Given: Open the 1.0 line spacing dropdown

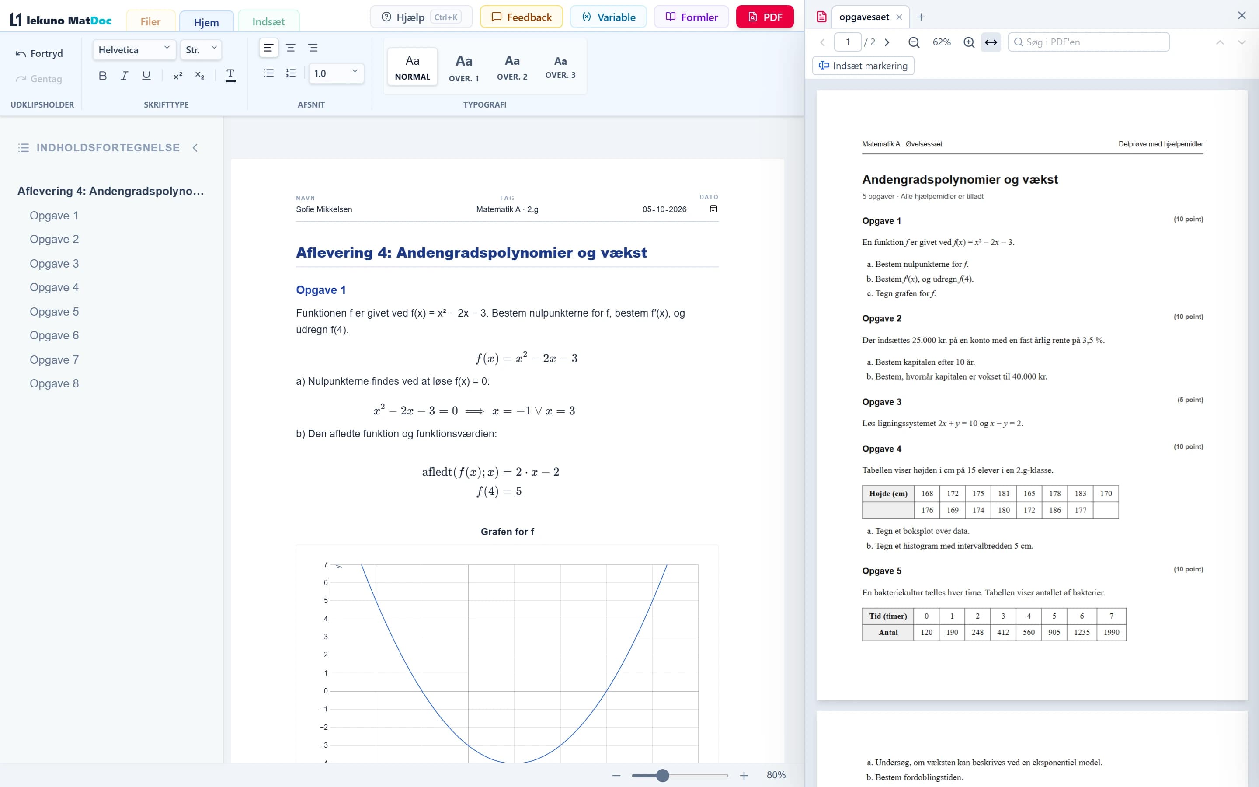Looking at the screenshot, I should pos(336,73).
